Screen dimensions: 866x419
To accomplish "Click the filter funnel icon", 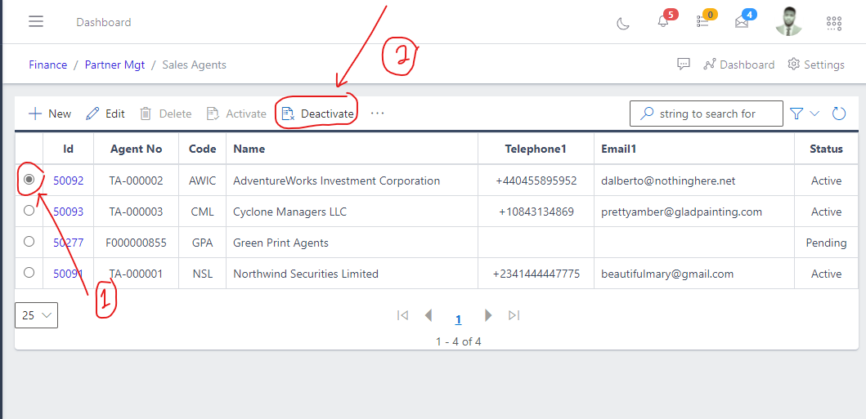I will (x=796, y=114).
